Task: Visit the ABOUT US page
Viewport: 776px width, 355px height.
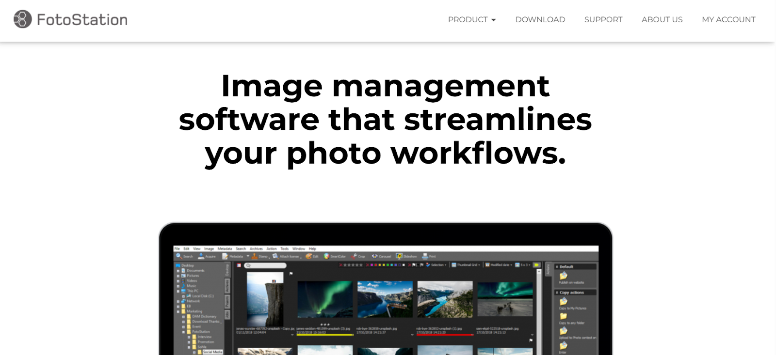Action: [x=662, y=19]
